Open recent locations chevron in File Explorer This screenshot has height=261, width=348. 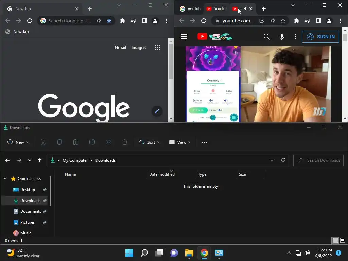[30, 160]
